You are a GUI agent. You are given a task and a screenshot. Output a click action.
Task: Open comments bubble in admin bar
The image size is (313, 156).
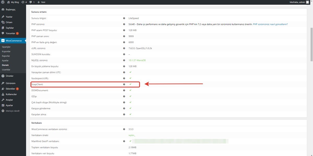pos(32,2)
